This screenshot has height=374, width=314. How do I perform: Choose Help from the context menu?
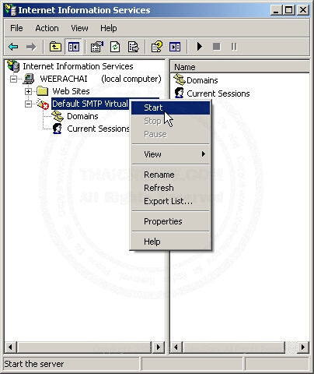tap(170, 242)
